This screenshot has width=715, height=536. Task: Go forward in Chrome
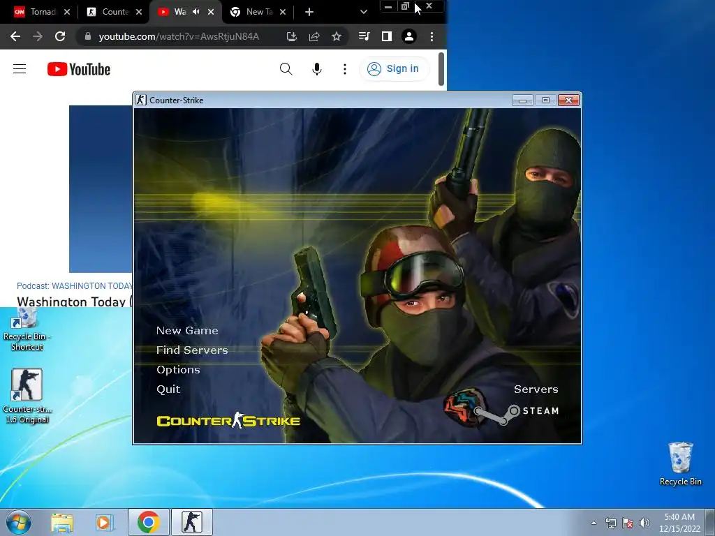click(38, 36)
